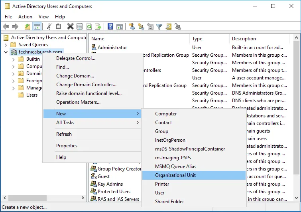Open the View menu
Viewport: 301px width, 212px height.
(x=43, y=17)
